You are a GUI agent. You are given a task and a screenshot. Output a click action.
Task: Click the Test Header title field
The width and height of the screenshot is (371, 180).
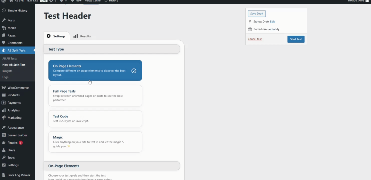tap(67, 16)
